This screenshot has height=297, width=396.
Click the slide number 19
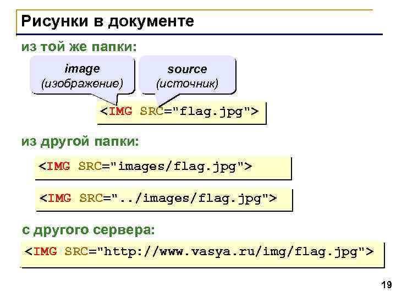(x=386, y=285)
